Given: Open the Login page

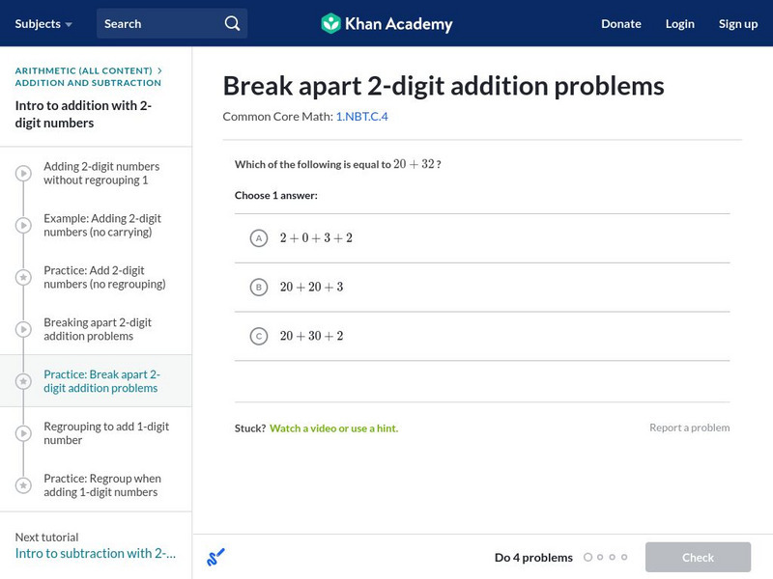Looking at the screenshot, I should [679, 23].
